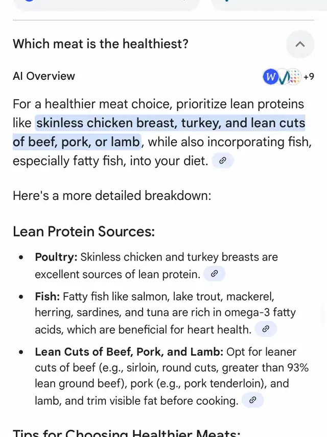Tap the left pill button at top
The width and height of the screenshot is (327, 437).
point(106,4)
